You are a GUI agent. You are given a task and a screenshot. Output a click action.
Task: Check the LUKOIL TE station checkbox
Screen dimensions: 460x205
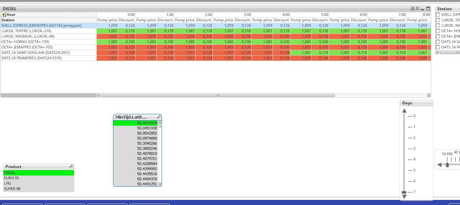(438, 20)
